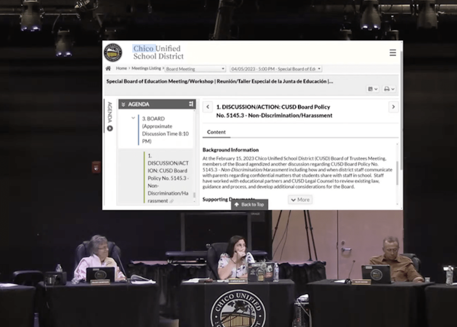Click the attachment icon beside Harassment item
This screenshot has height=327, width=457.
click(172, 201)
